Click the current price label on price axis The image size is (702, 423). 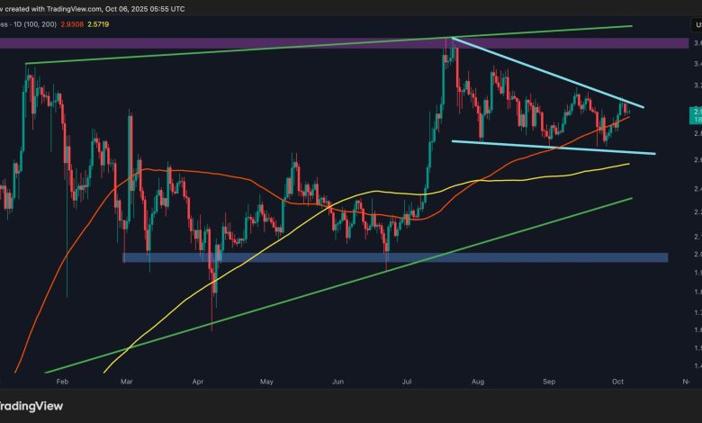(x=694, y=114)
